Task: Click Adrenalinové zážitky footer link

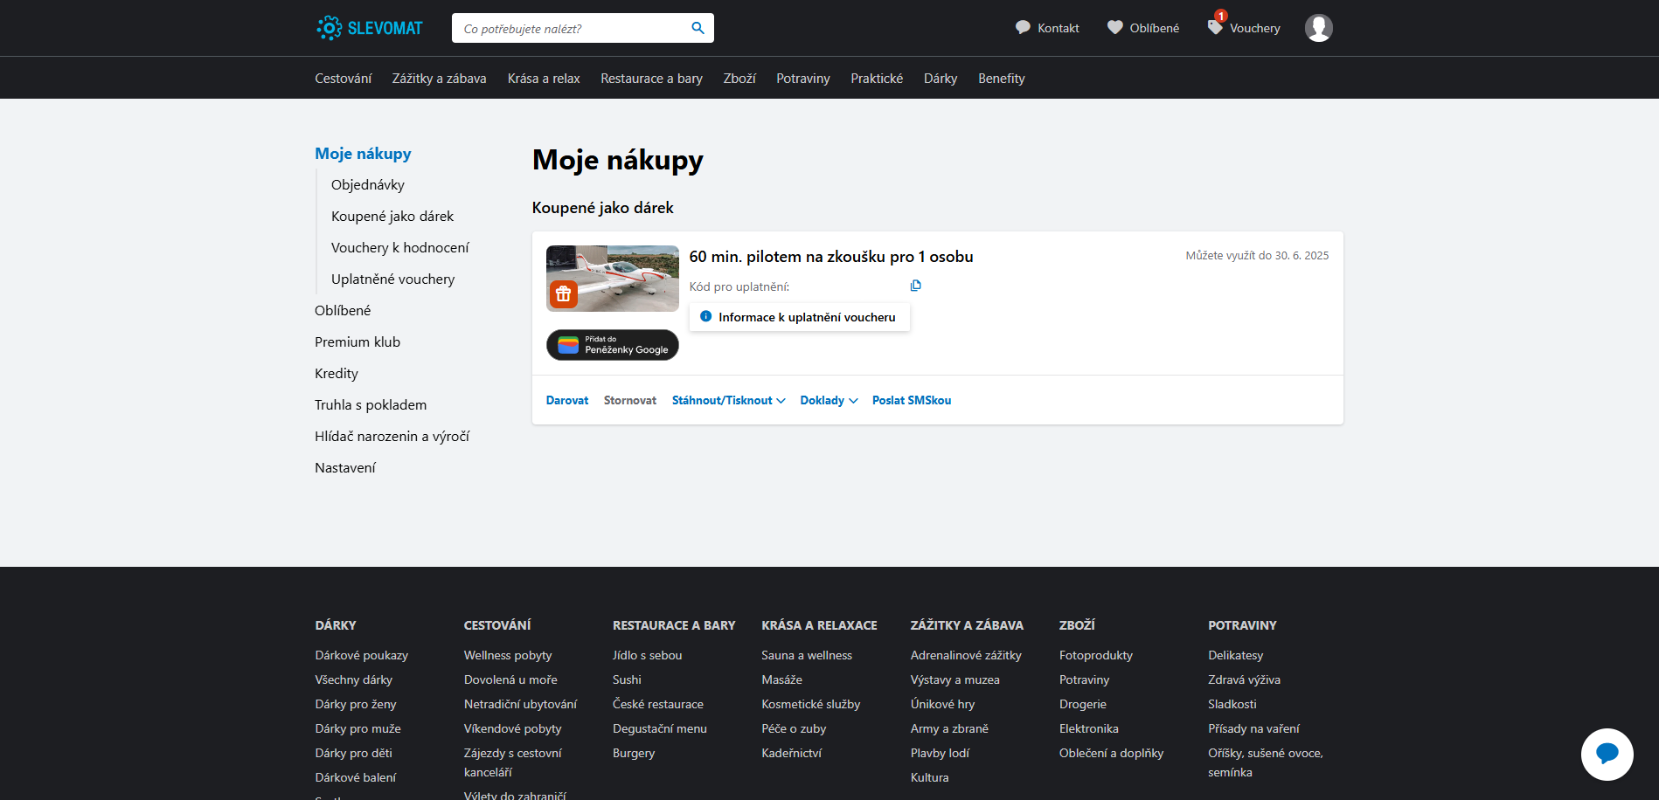Action: (966, 655)
